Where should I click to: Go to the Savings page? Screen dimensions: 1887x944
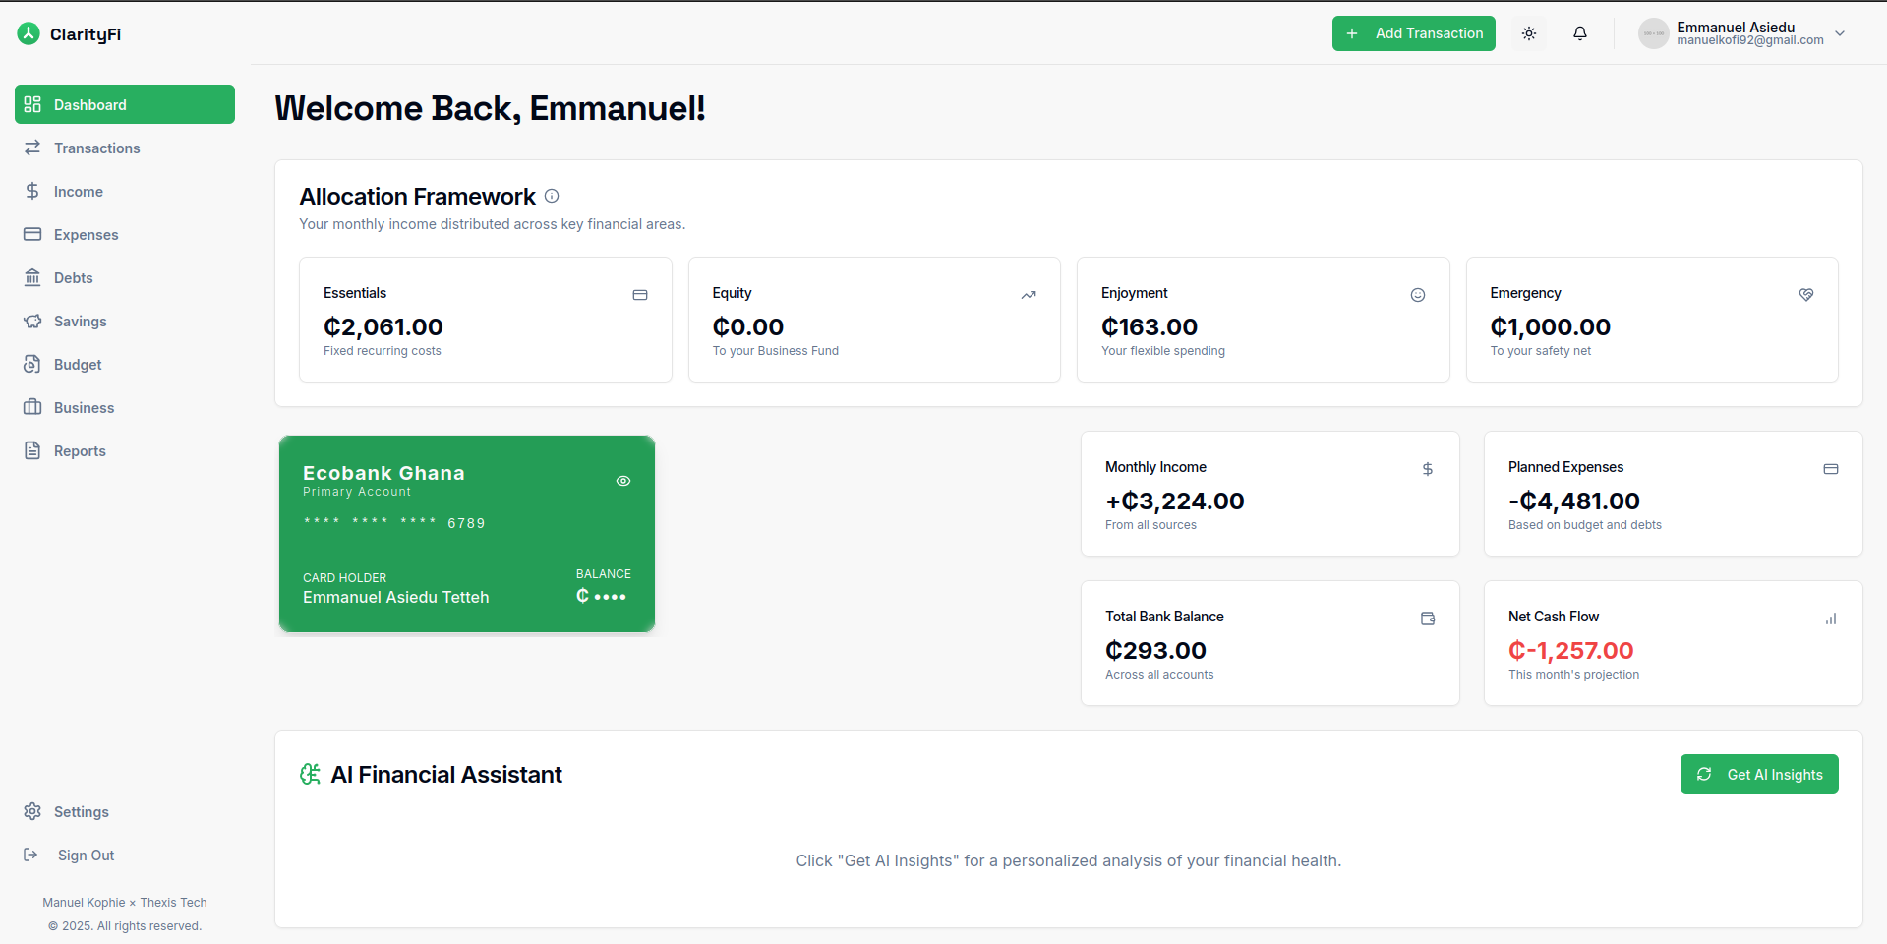80,322
